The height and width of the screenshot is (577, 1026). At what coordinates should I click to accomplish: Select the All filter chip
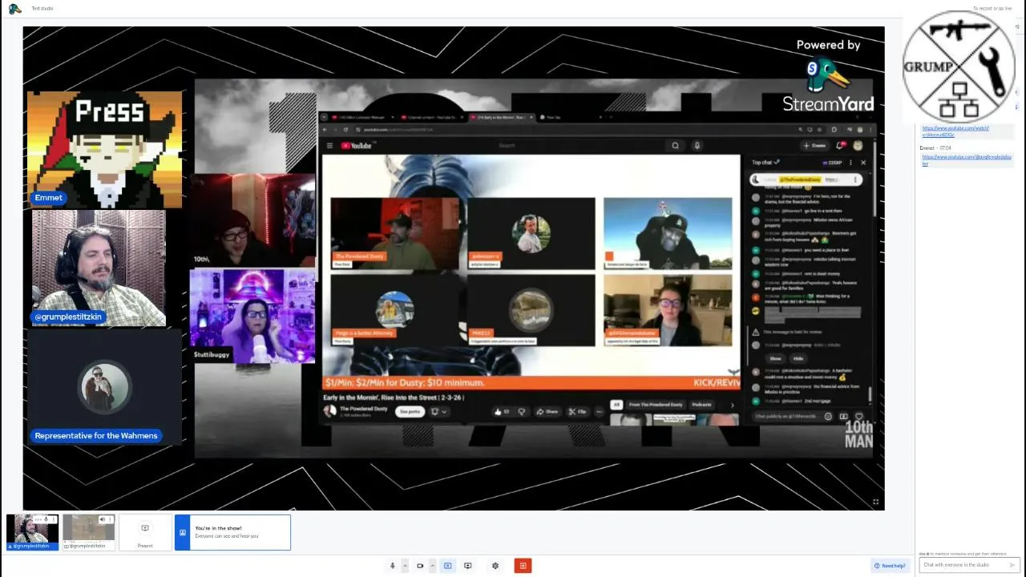click(x=616, y=405)
